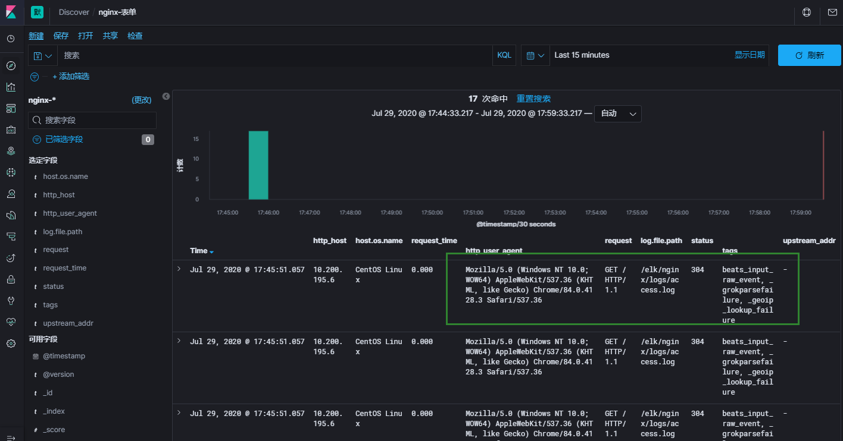Expand the first log document row

tap(179, 270)
